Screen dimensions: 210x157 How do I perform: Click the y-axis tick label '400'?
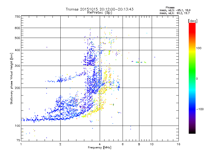(x=17, y=50)
